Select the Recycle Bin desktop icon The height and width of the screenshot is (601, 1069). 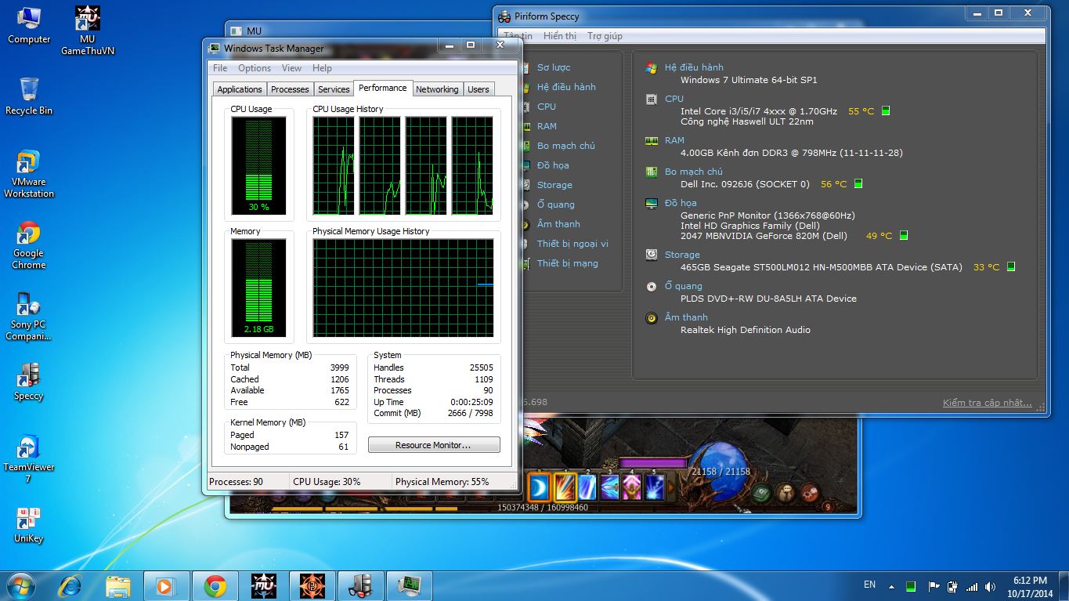pyautogui.click(x=29, y=96)
